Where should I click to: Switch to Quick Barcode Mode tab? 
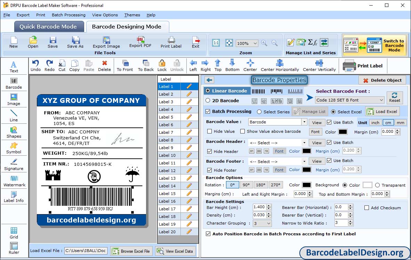point(48,26)
